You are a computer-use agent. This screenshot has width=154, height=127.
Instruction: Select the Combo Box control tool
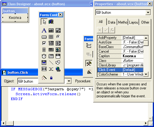pos(51,43)
